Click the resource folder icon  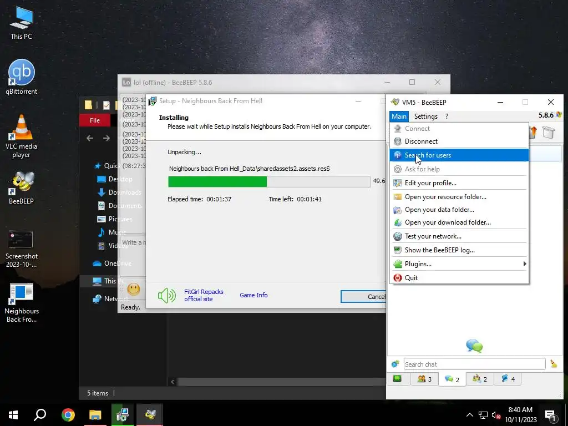397,197
